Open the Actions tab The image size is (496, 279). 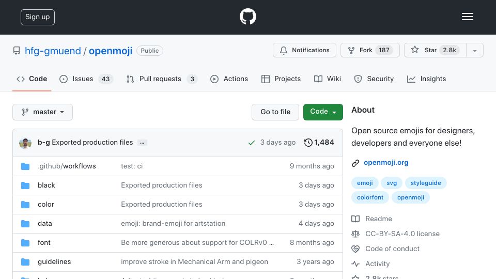[x=229, y=79]
